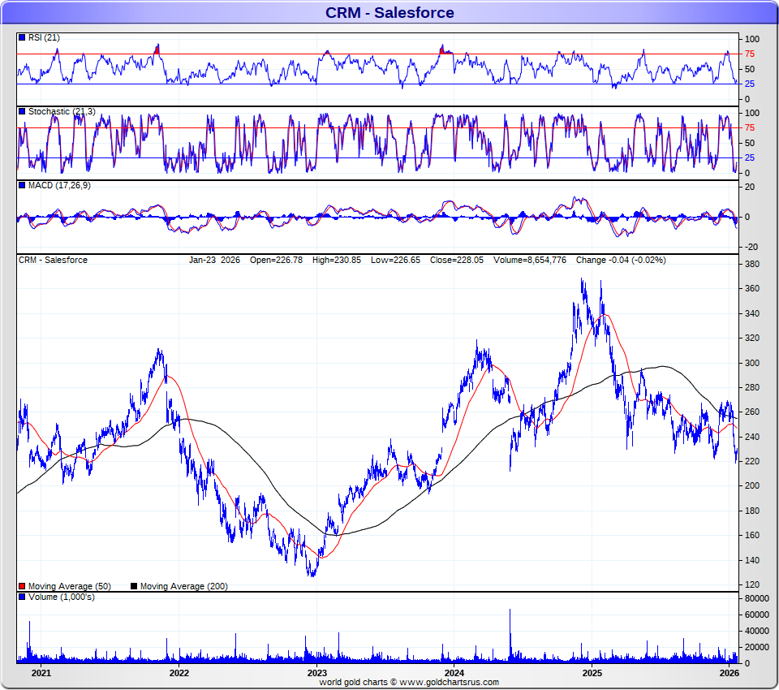Screen dimensions: 779x690
Task: Click the blue RSI (21) legend square
Action: click(22, 37)
